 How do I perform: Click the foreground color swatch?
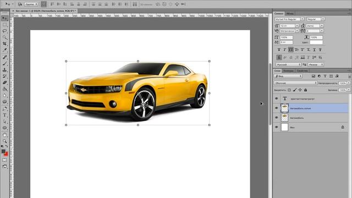point(3,152)
